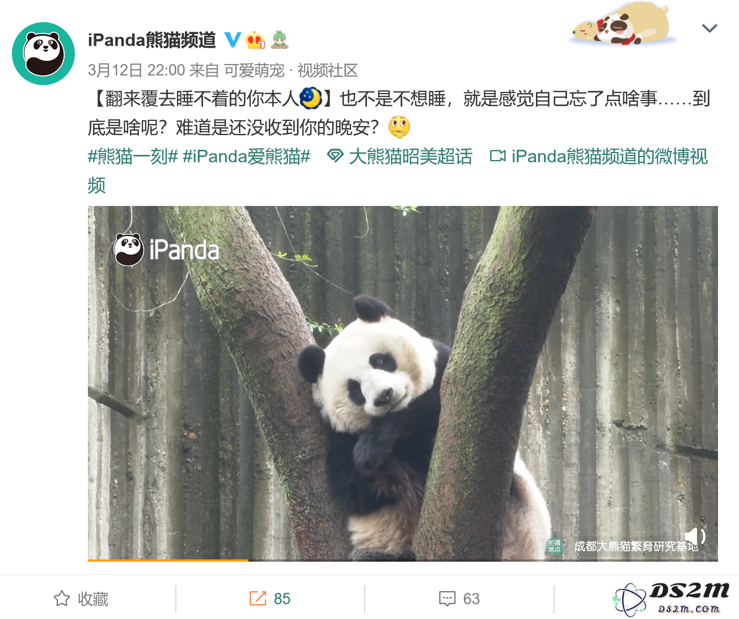
Task: Open the #熊猫一刻# hashtag
Action: (133, 156)
